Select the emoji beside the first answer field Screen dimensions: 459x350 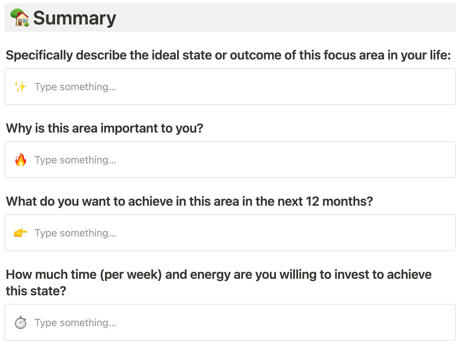(x=20, y=86)
